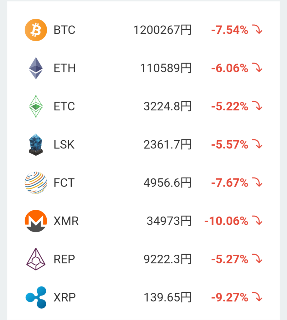Click the ETH ticker label
The width and height of the screenshot is (287, 320).
64,68
